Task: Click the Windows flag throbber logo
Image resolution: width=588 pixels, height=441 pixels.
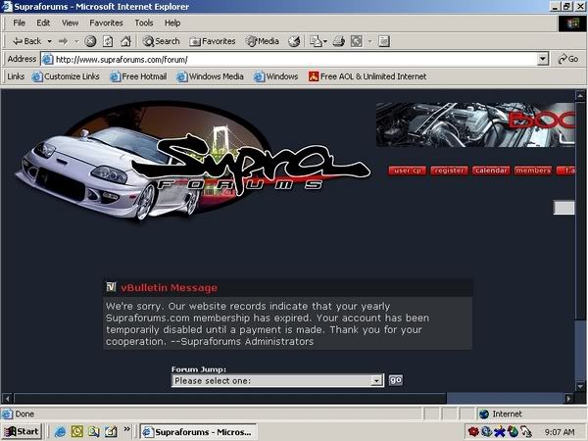Action: pos(572,24)
